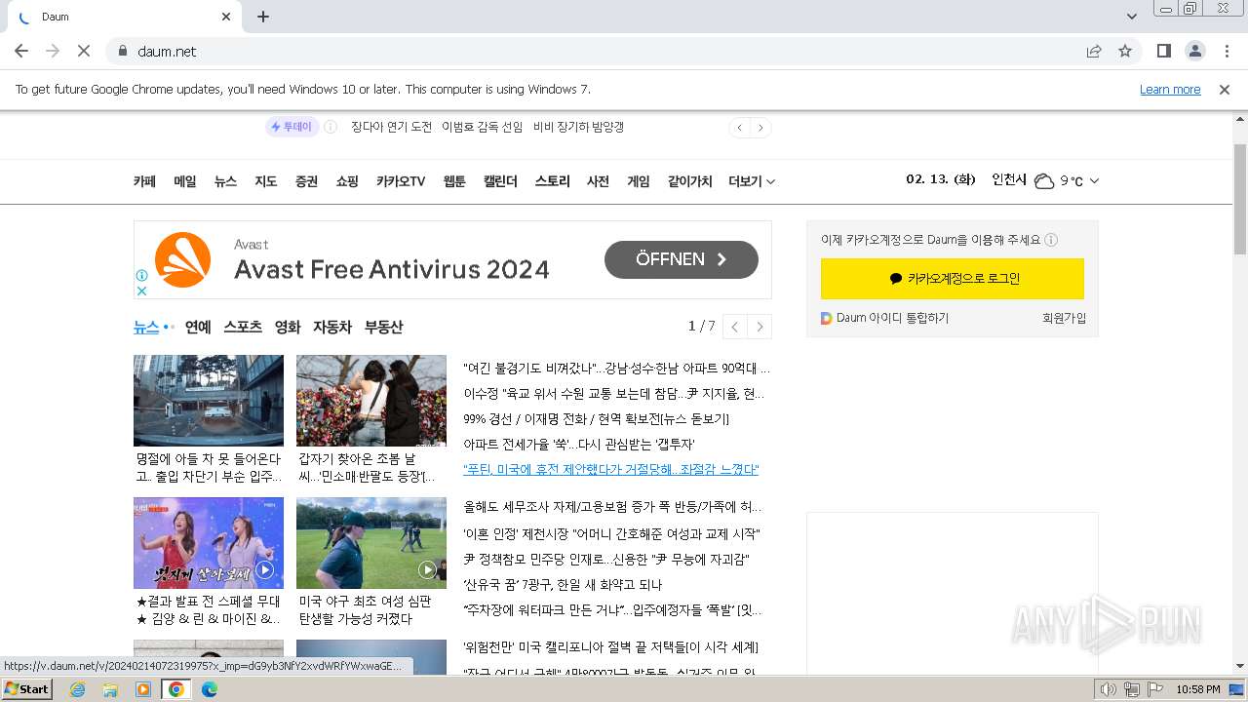
Task: Click the Avast logo in ad
Action: (x=182, y=259)
